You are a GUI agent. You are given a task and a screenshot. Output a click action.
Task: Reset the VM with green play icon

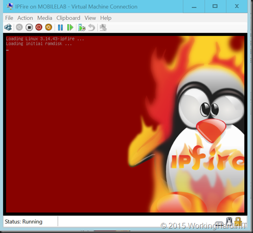click(x=70, y=27)
